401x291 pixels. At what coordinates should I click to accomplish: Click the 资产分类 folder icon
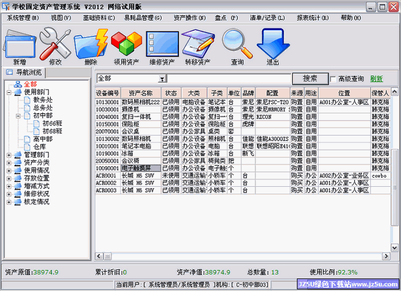pos(18,162)
